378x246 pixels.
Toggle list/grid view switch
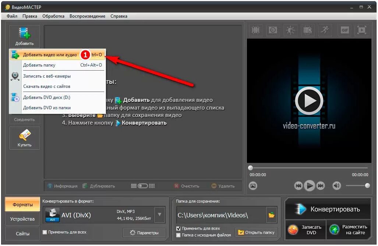point(143,186)
